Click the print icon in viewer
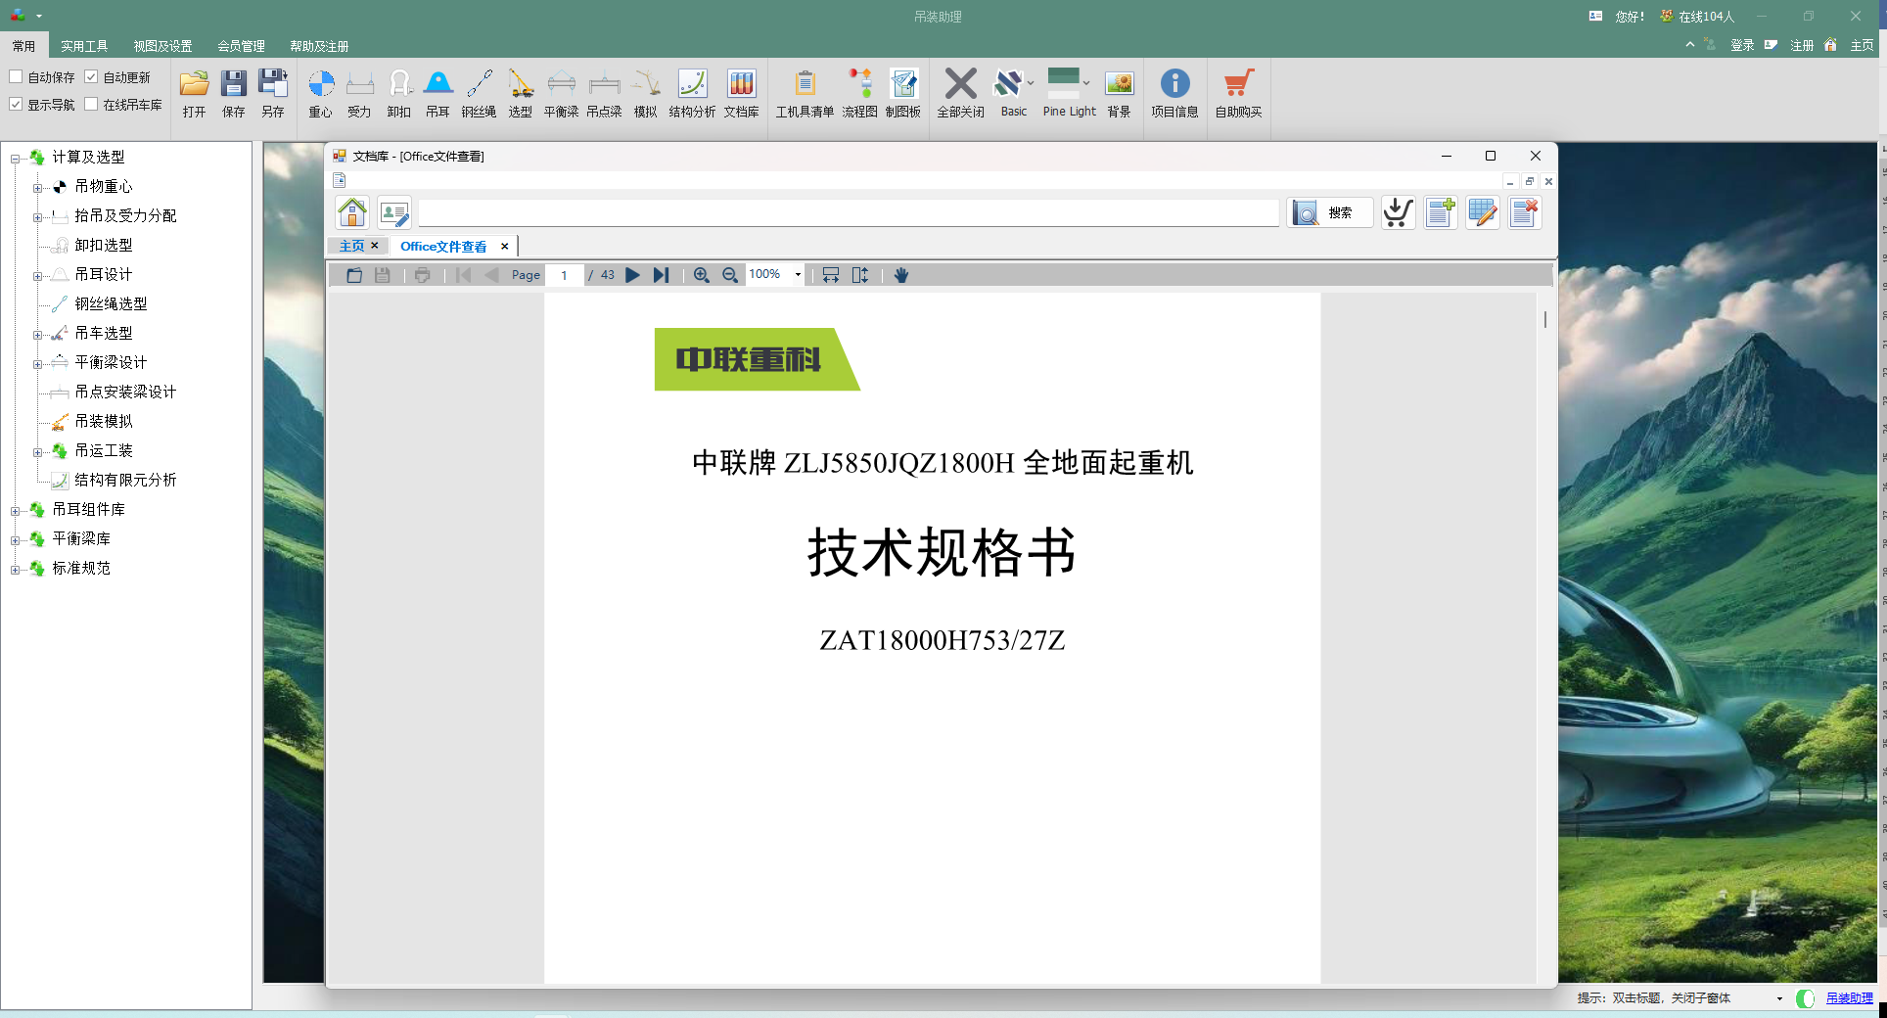The height and width of the screenshot is (1018, 1887). click(422, 275)
